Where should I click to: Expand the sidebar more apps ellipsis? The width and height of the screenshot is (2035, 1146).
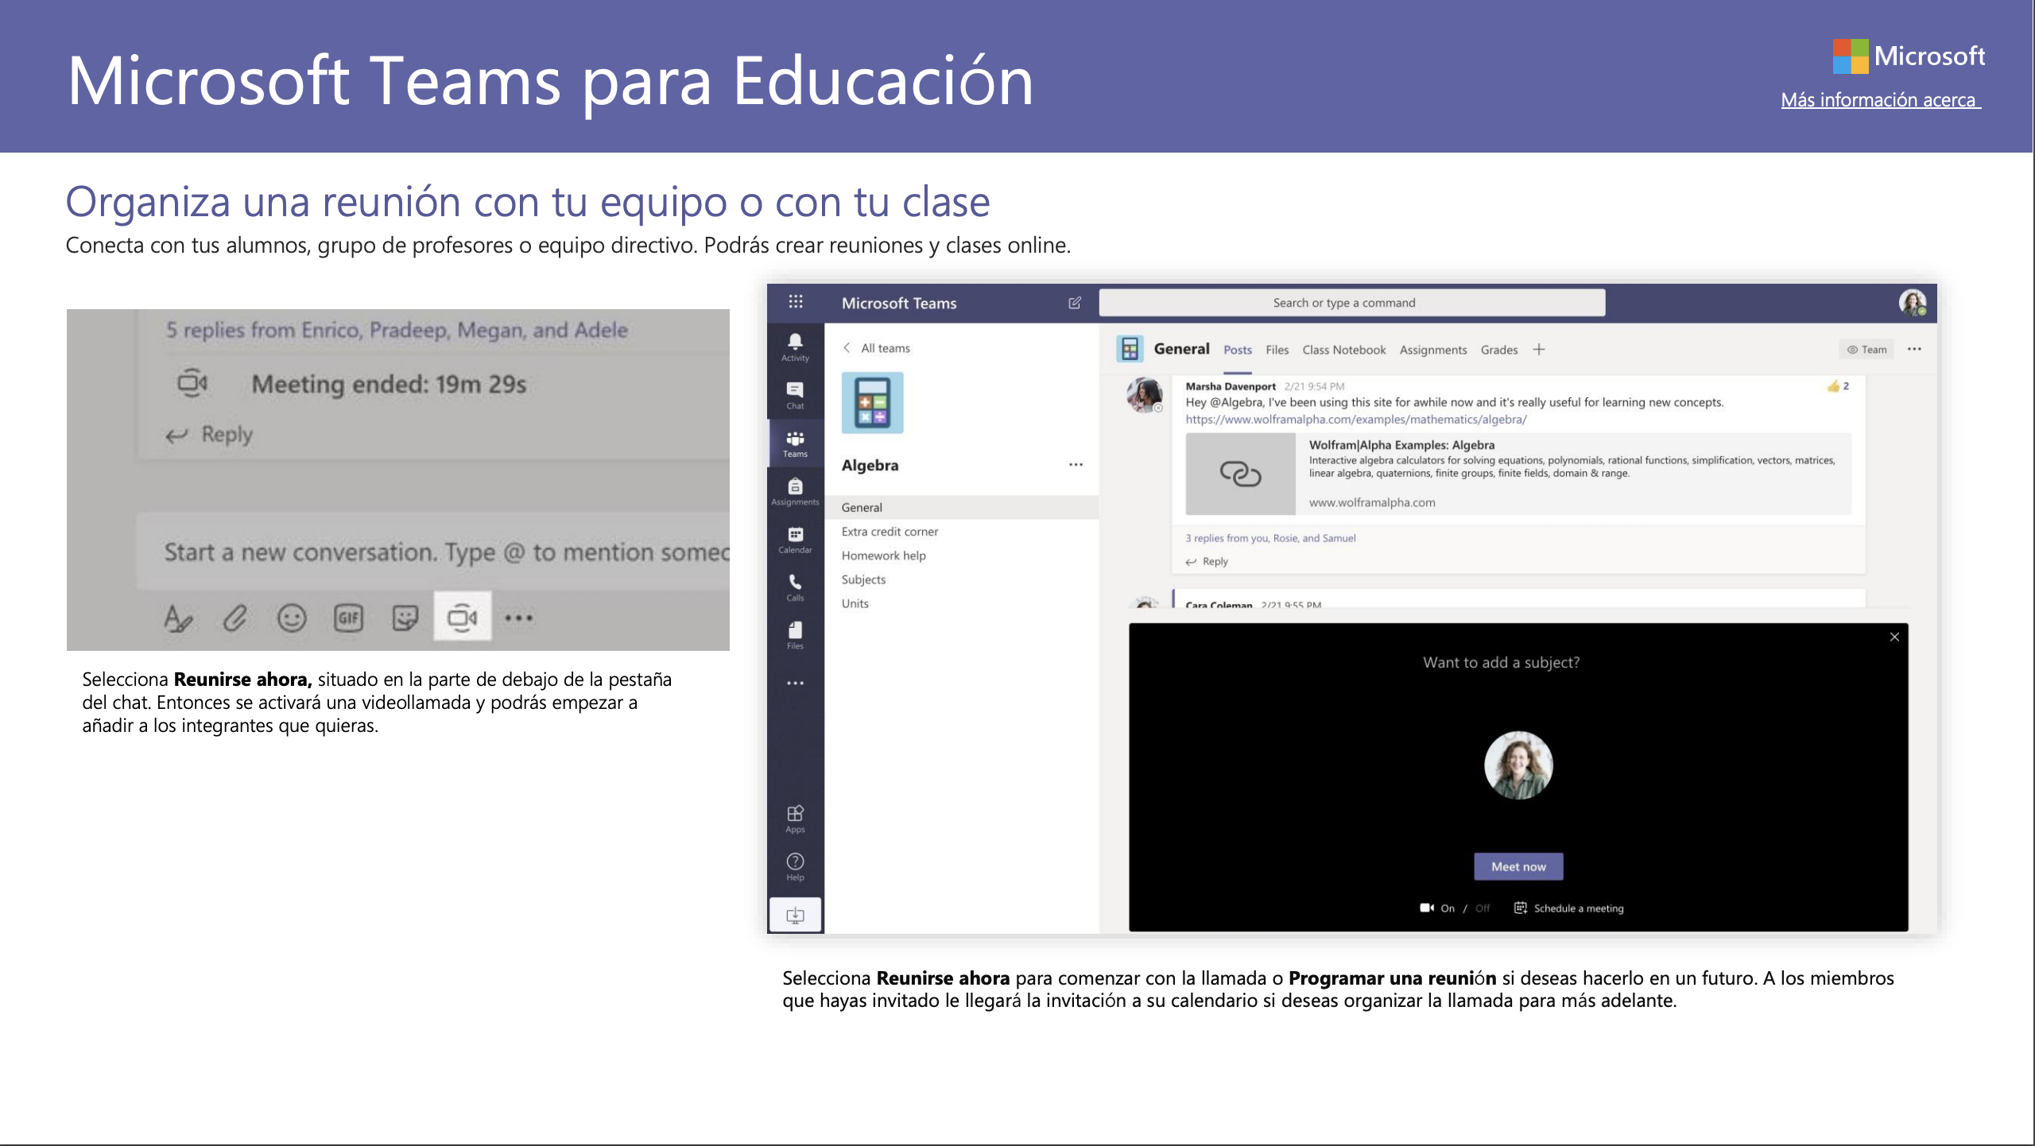click(x=795, y=683)
